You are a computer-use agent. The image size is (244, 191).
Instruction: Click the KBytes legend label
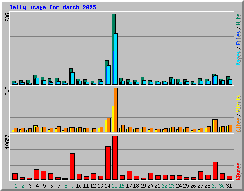click(x=239, y=171)
